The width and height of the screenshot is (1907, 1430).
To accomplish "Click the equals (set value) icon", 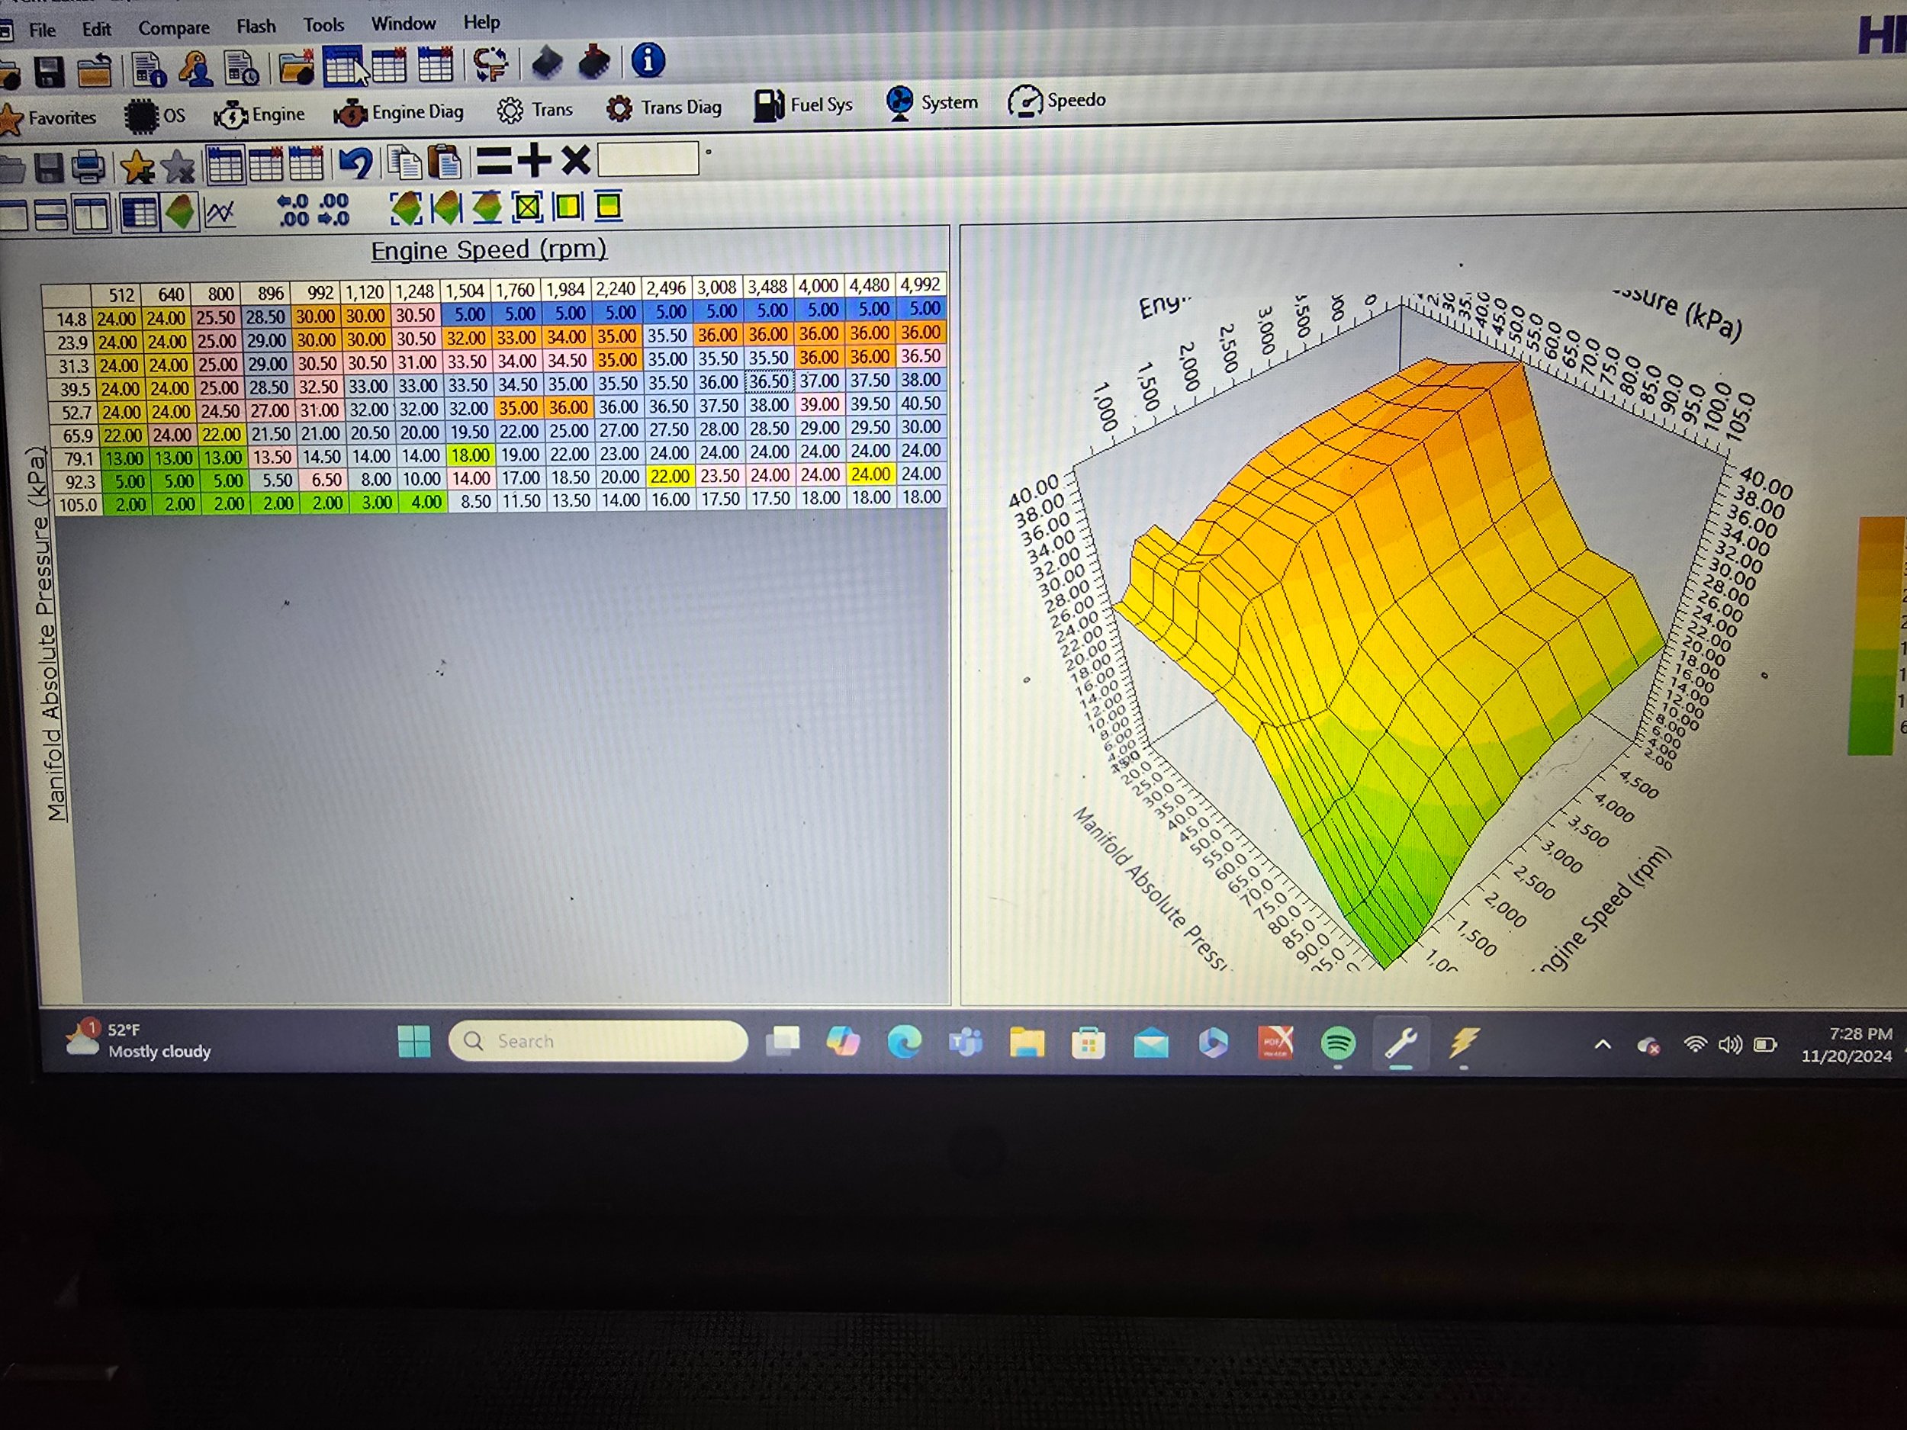I will coord(494,160).
